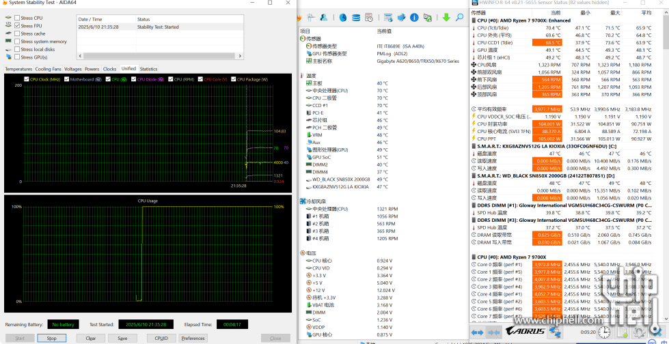
Task: Toggle the CPU Package (W) graph checkbox
Action: [x=234, y=79]
